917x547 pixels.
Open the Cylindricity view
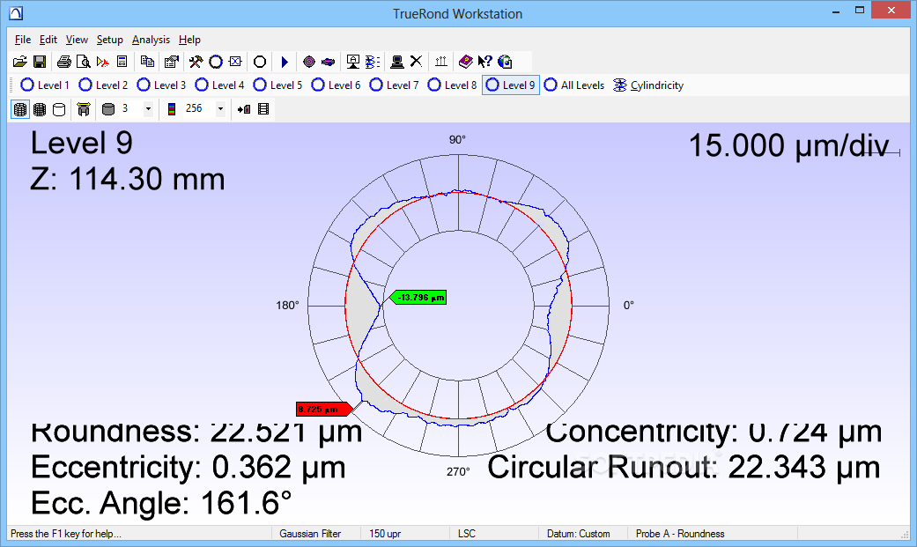click(x=648, y=85)
